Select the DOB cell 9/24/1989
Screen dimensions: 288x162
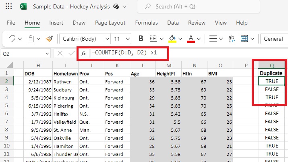(x=38, y=90)
